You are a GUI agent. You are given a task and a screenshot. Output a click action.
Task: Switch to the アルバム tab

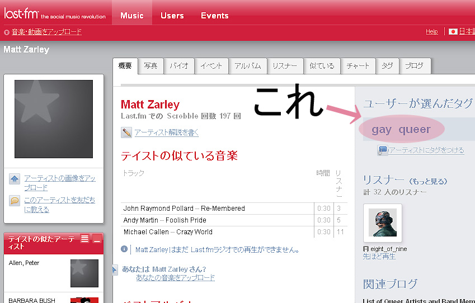click(x=248, y=66)
